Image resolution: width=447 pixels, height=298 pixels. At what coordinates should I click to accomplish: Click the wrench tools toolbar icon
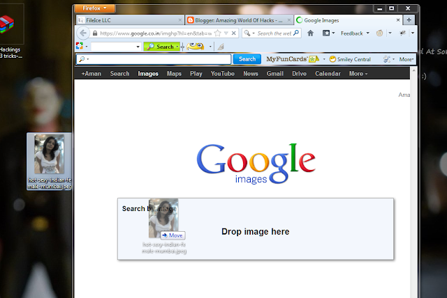coord(387,59)
